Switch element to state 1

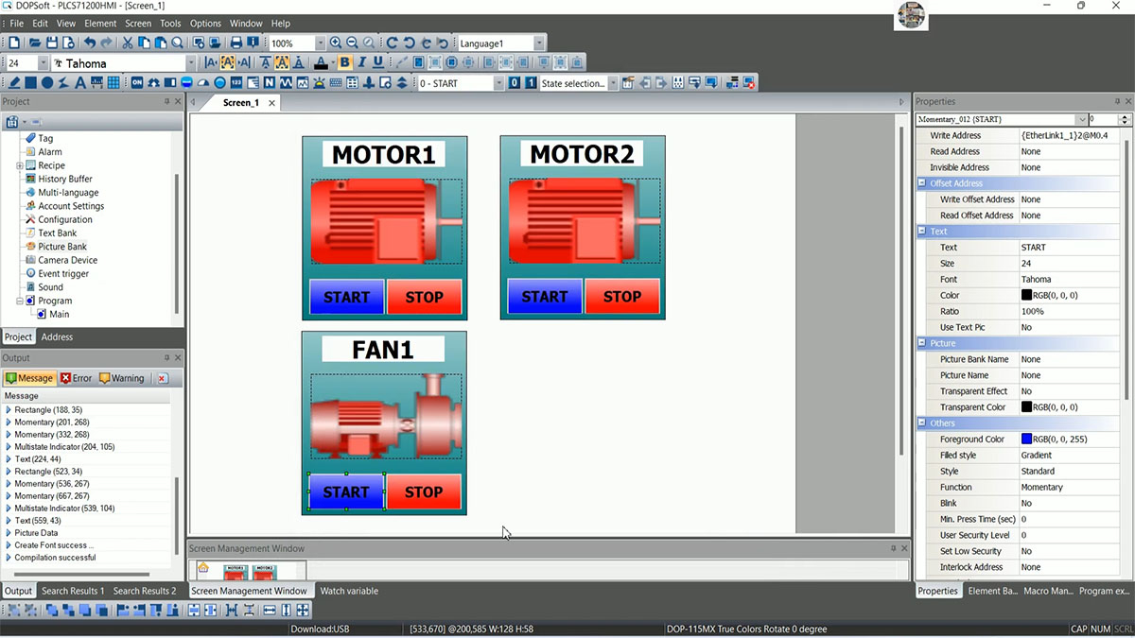(530, 83)
